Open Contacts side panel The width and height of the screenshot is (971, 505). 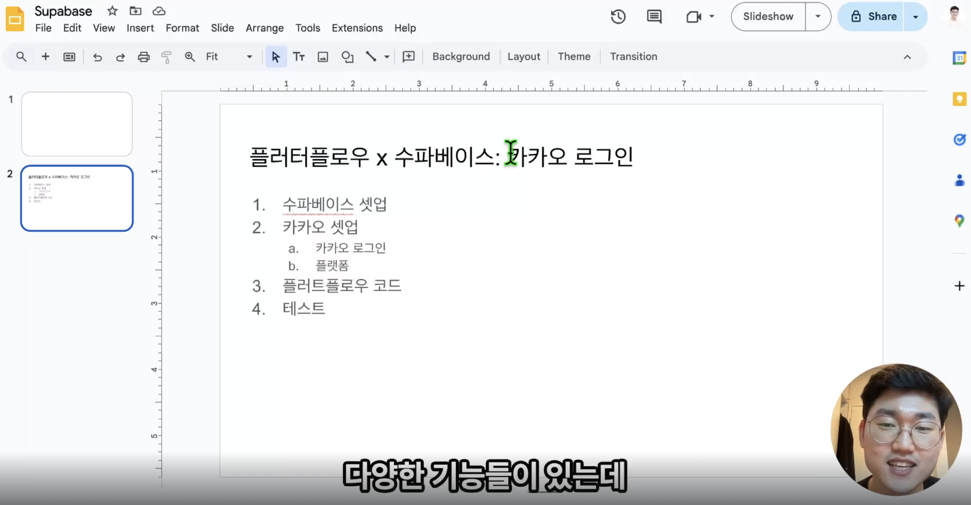959,180
